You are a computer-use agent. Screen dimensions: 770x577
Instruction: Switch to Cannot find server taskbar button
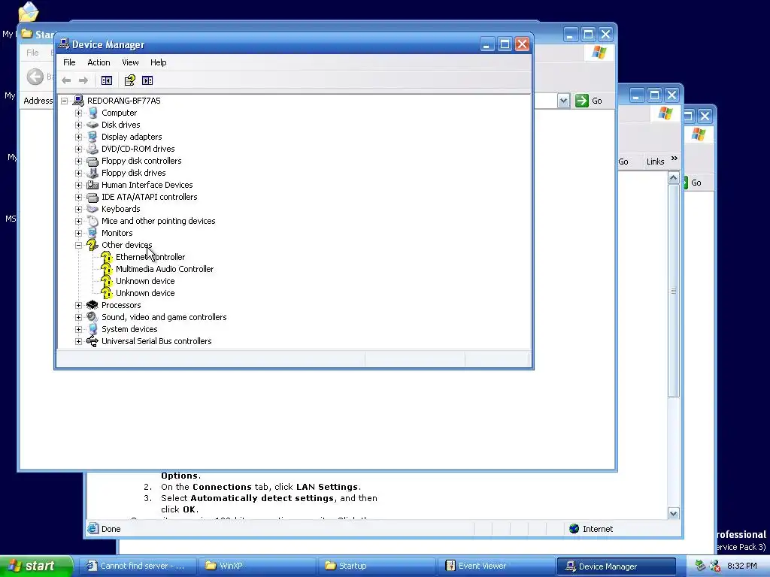click(137, 566)
